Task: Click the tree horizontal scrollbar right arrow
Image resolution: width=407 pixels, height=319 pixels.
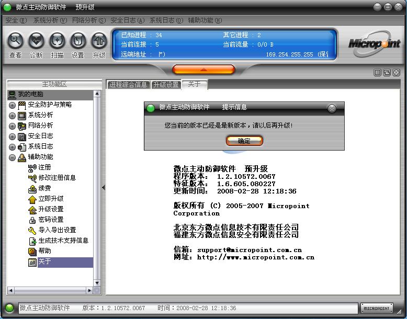Action: [89, 290]
